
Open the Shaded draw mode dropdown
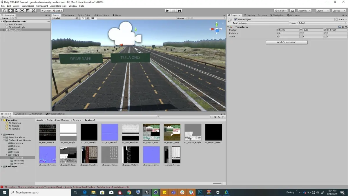pos(63,18)
